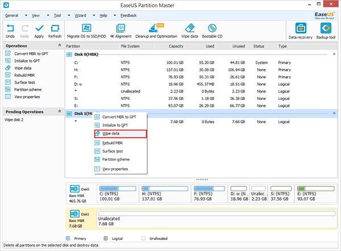Select Wipe data in Operations panel

point(18,68)
